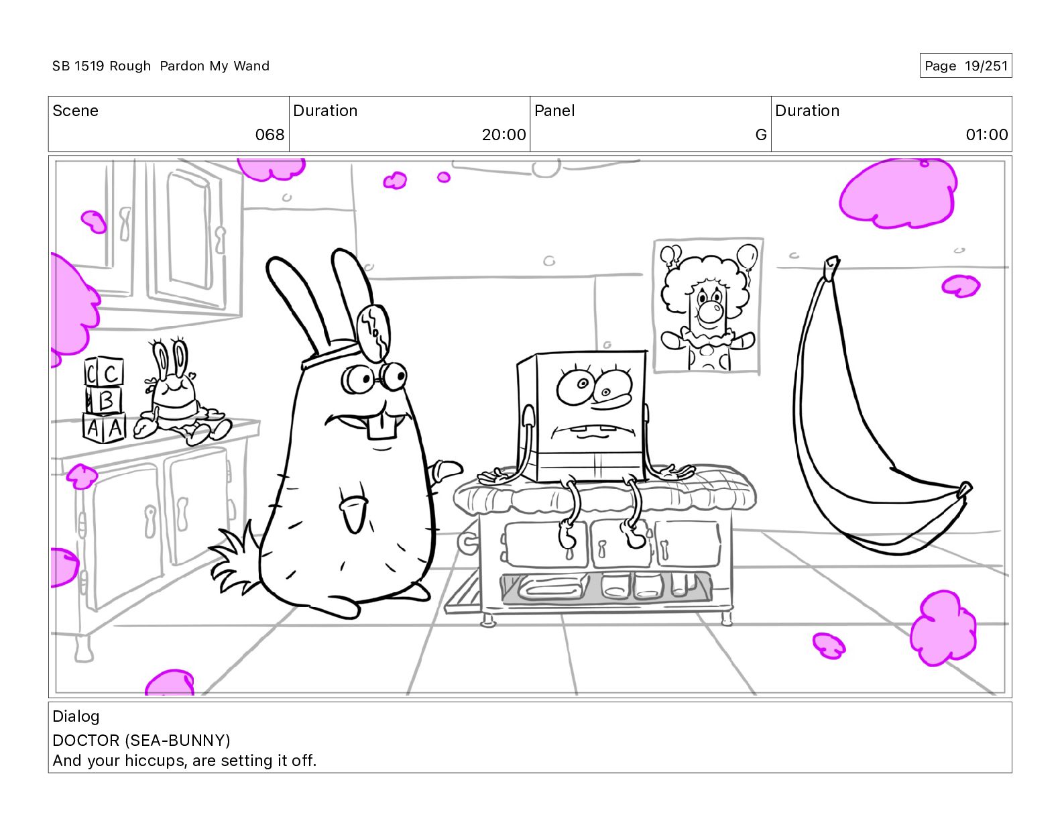Screen dimensions: 1062x821
Task: Click the pink puff on the floor beside the banana
Action: (944, 628)
